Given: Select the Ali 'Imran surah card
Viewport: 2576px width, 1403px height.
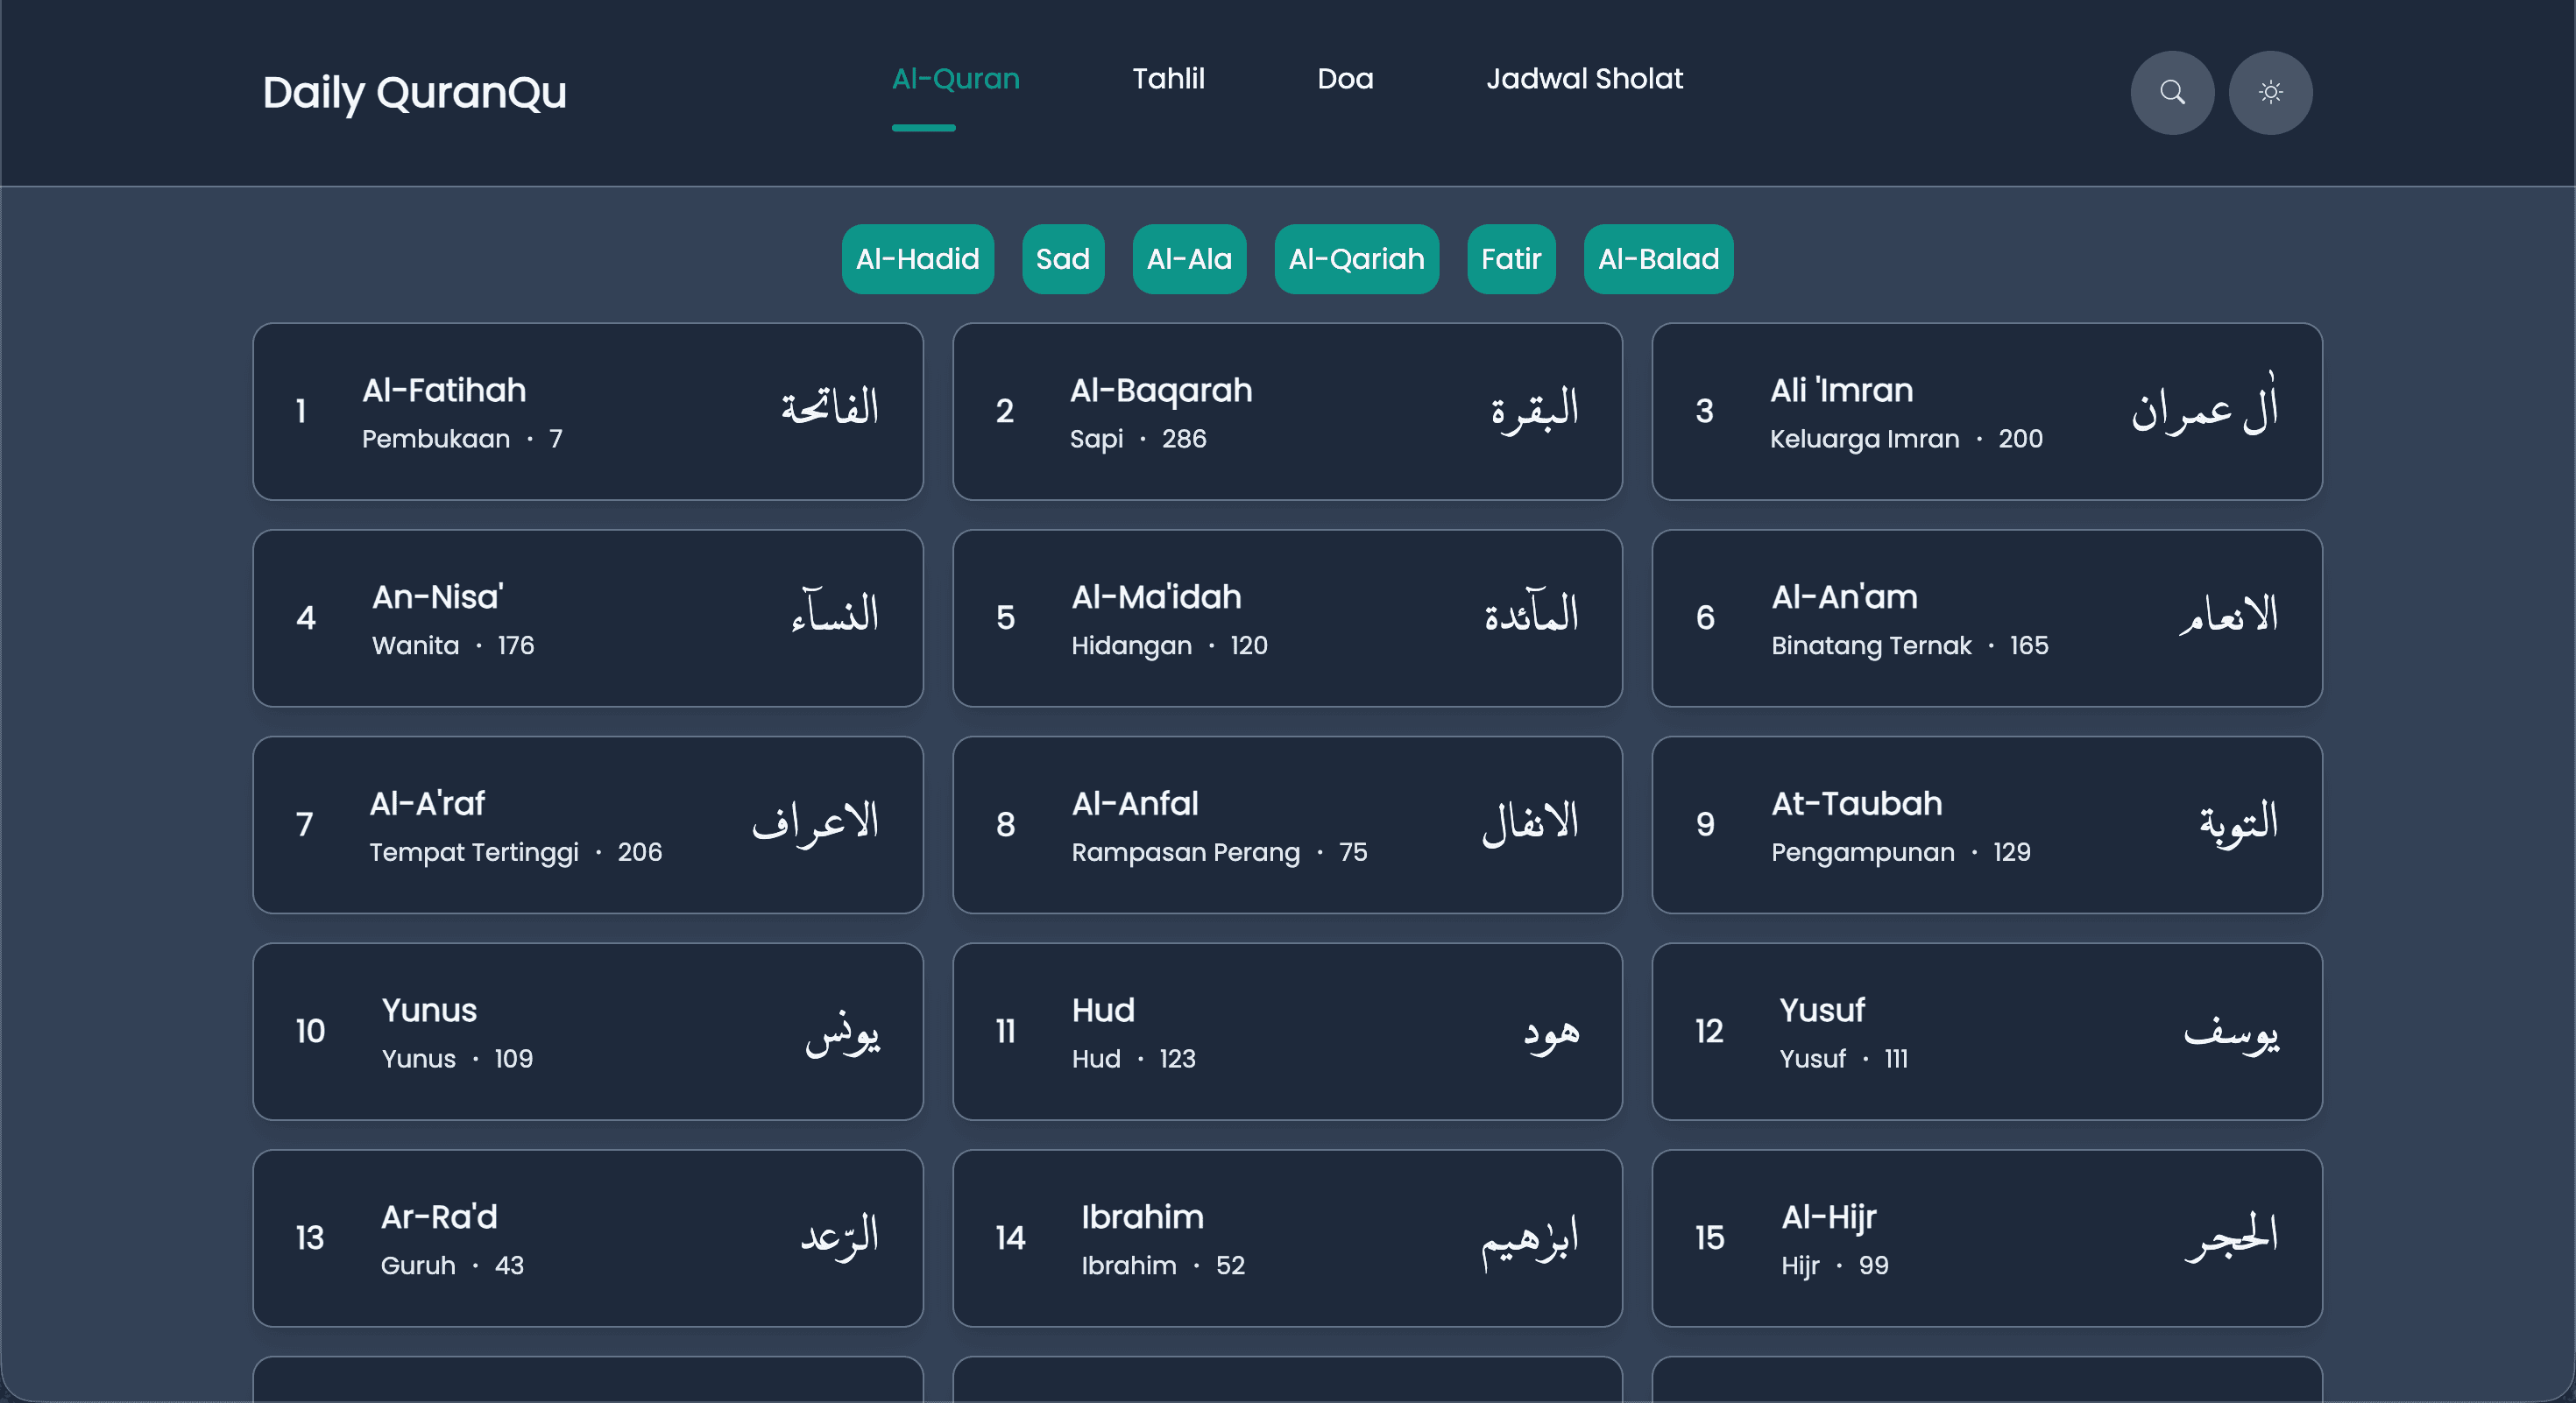Looking at the screenshot, I should click(1986, 412).
